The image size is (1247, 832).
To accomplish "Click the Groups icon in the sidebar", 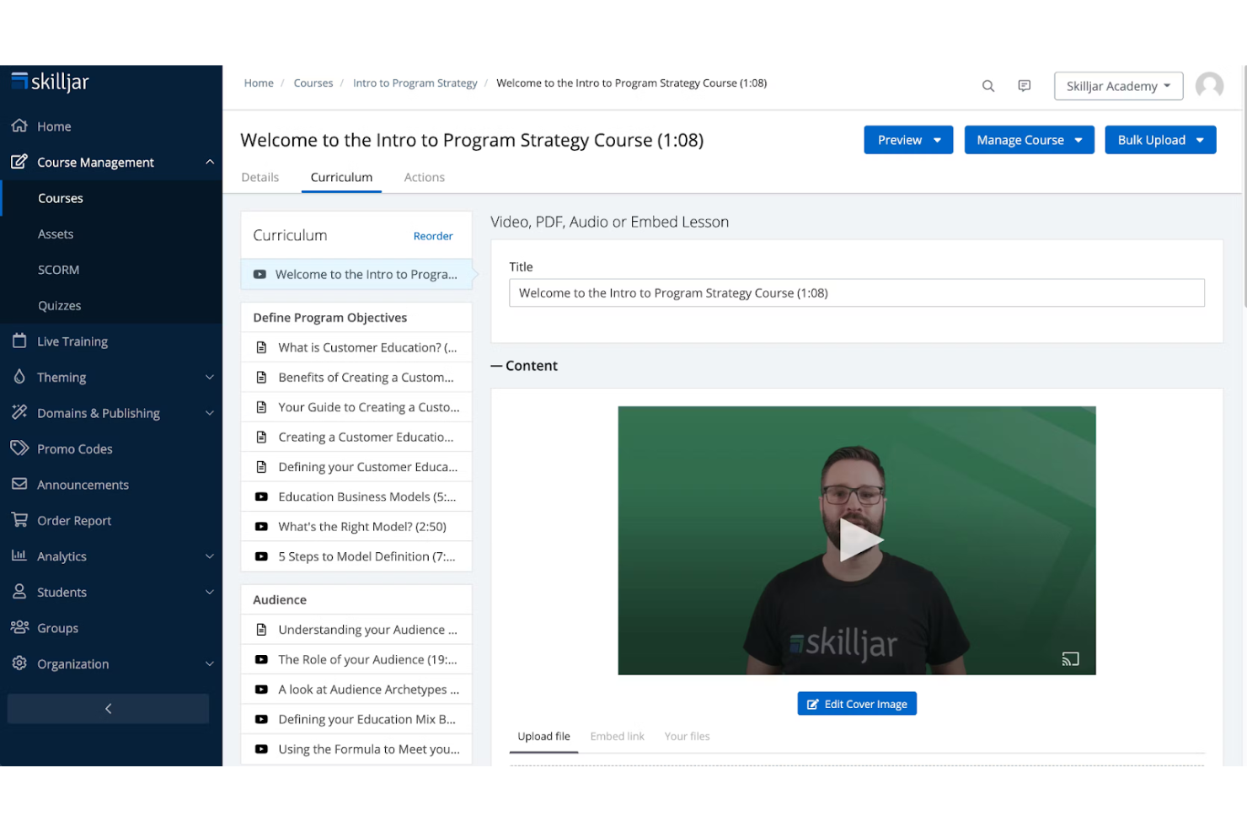I will point(20,627).
